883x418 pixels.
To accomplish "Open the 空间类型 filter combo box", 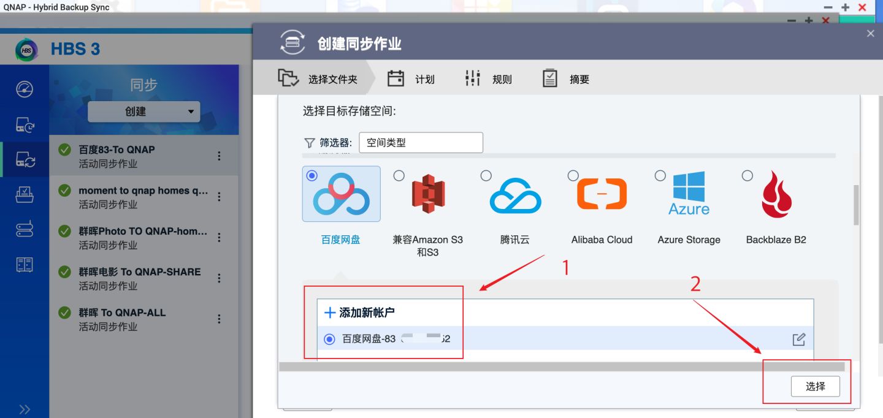I will point(421,142).
